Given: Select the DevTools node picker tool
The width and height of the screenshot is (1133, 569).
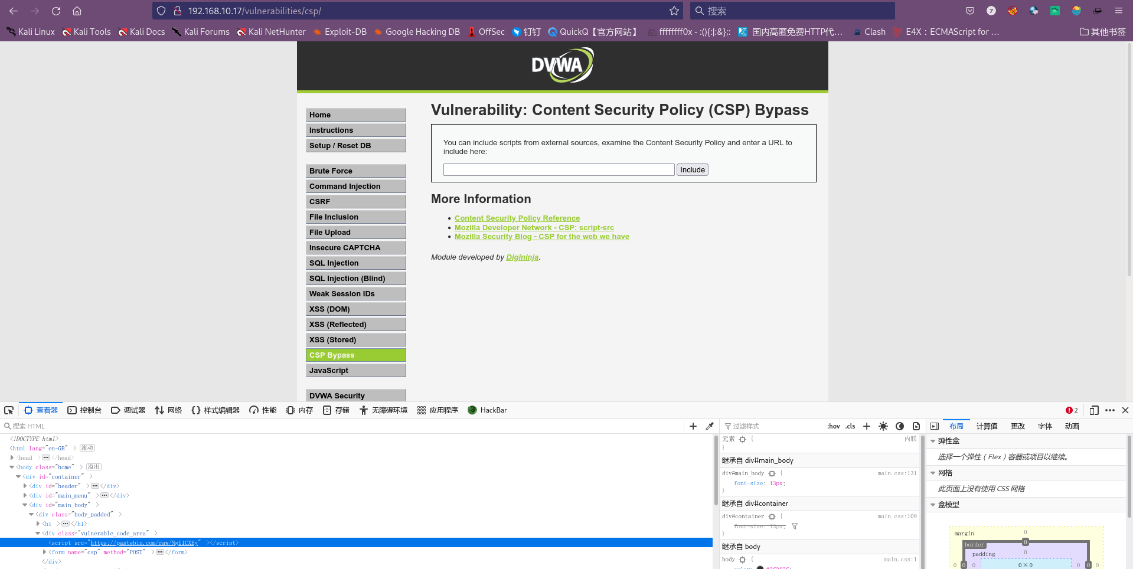Looking at the screenshot, I should tap(9, 410).
